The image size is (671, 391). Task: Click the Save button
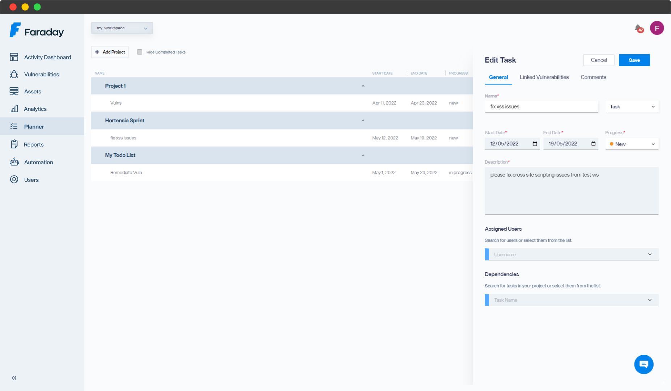click(634, 60)
